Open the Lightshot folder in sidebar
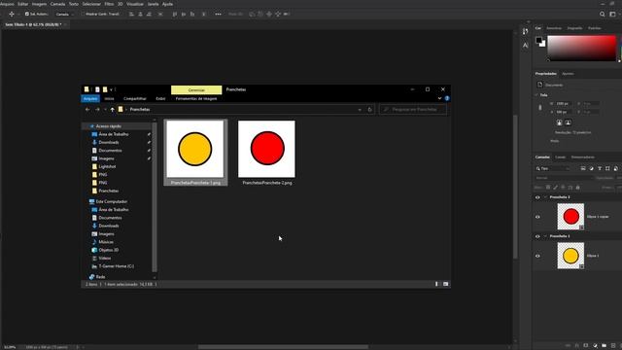 click(107, 166)
